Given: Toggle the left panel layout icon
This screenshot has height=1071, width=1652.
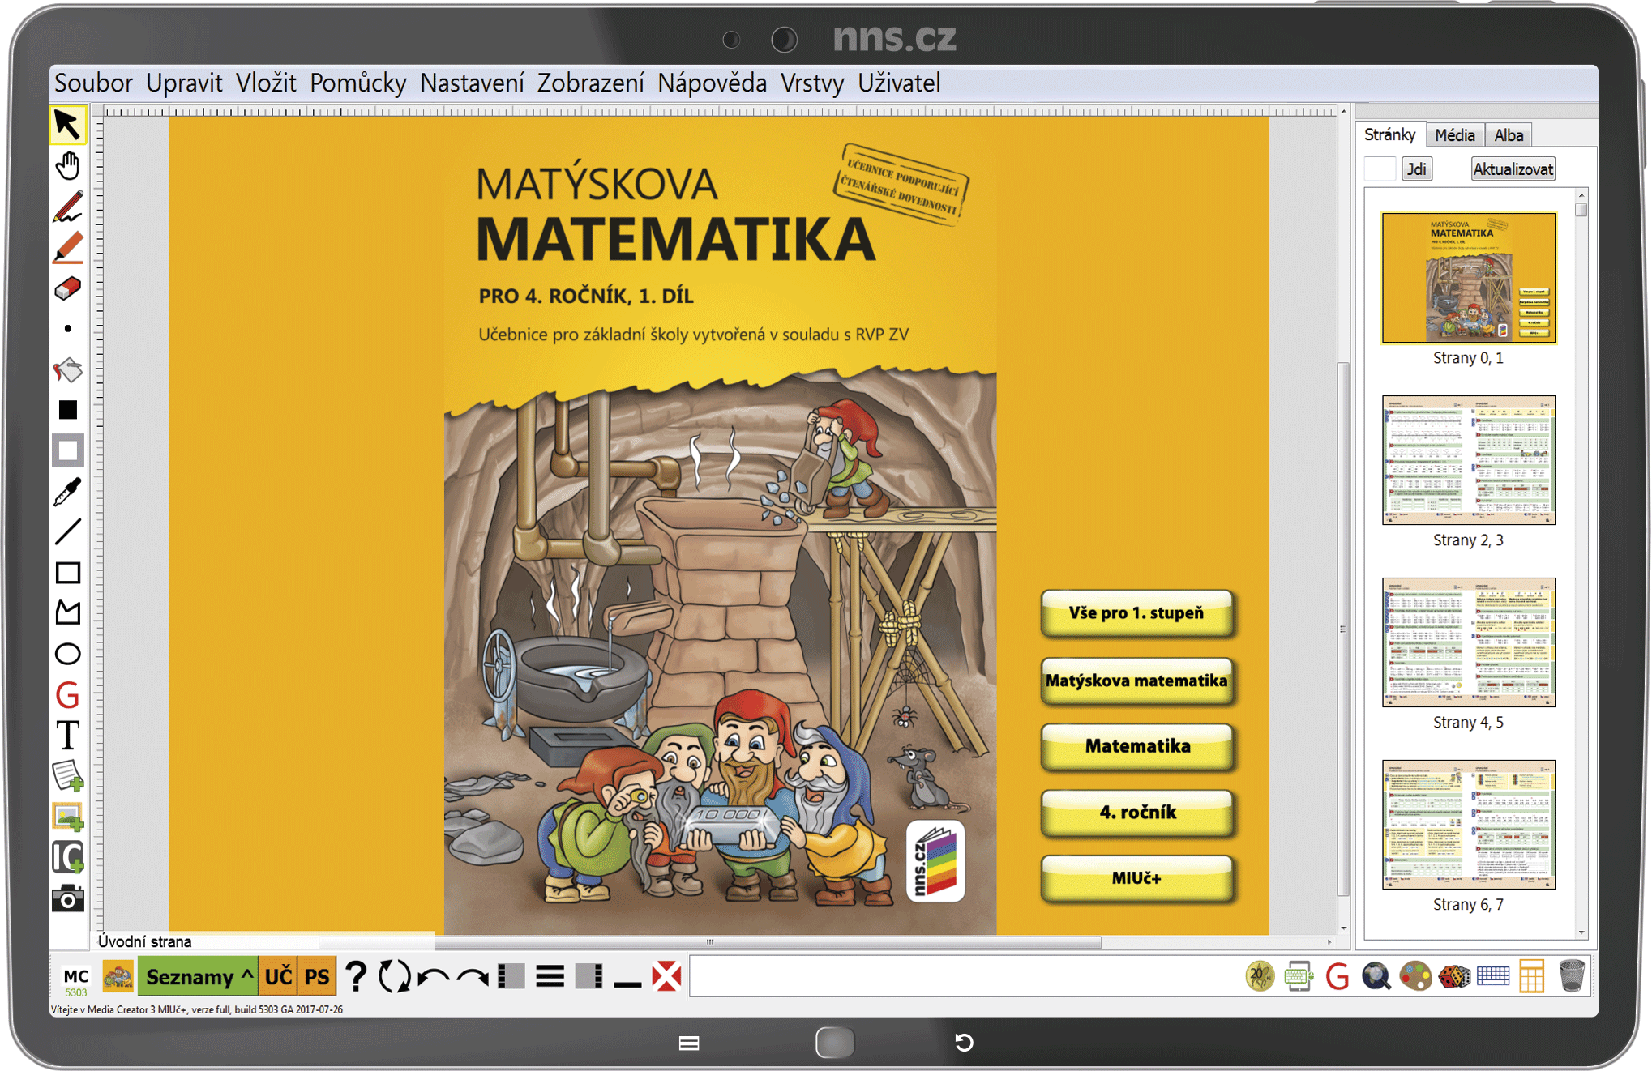Looking at the screenshot, I should point(511,977).
